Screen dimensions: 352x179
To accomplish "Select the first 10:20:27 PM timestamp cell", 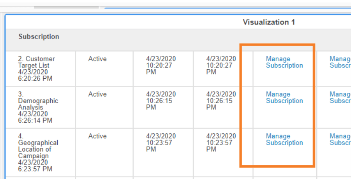I will pos(161,65).
